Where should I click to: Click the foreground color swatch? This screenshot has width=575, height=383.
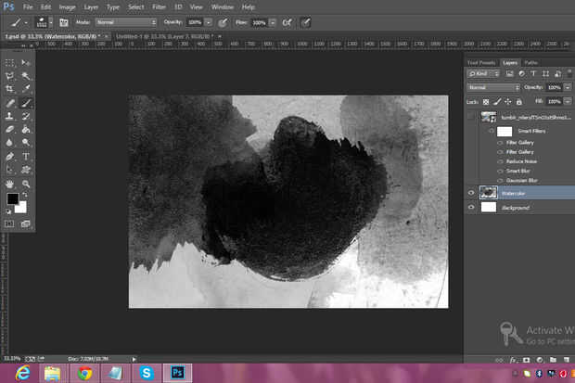[13, 199]
